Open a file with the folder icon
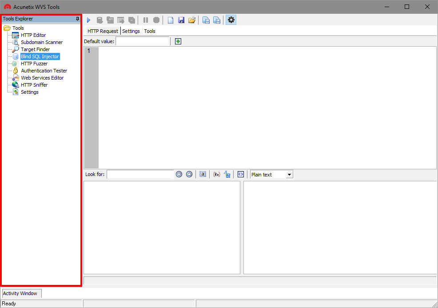 coord(192,20)
